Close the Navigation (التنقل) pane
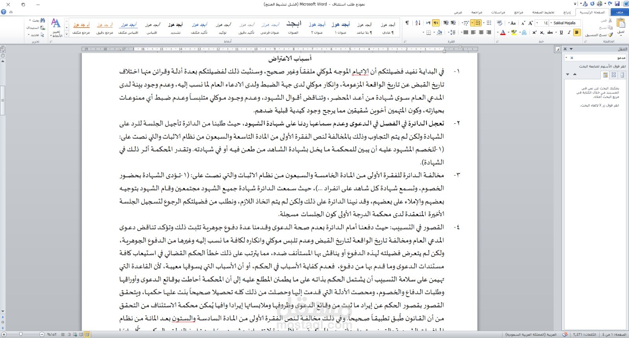Screen dimensions: 629x338 565,49
